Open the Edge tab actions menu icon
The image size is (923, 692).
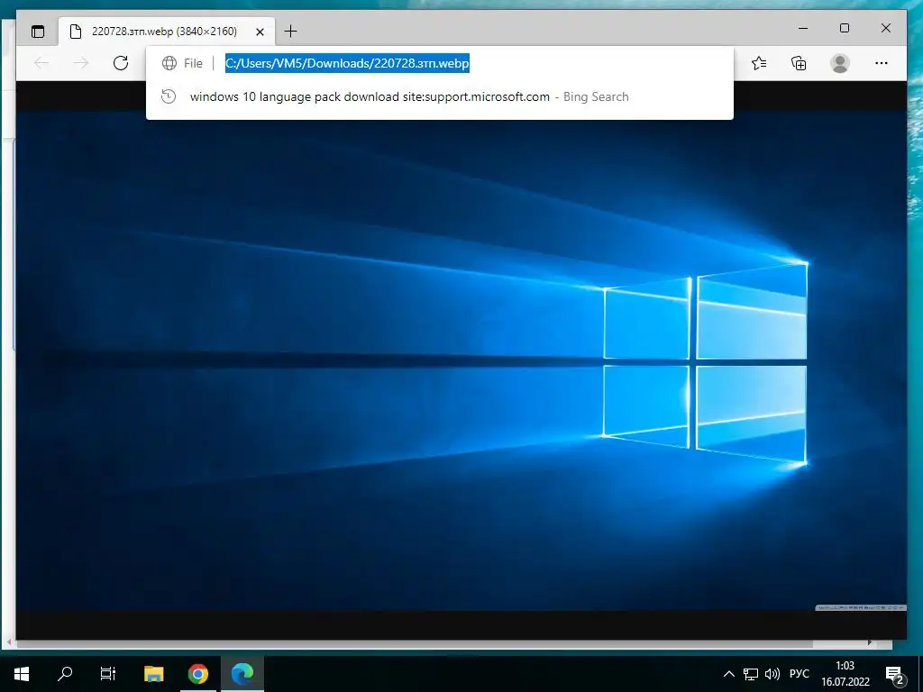click(x=38, y=32)
